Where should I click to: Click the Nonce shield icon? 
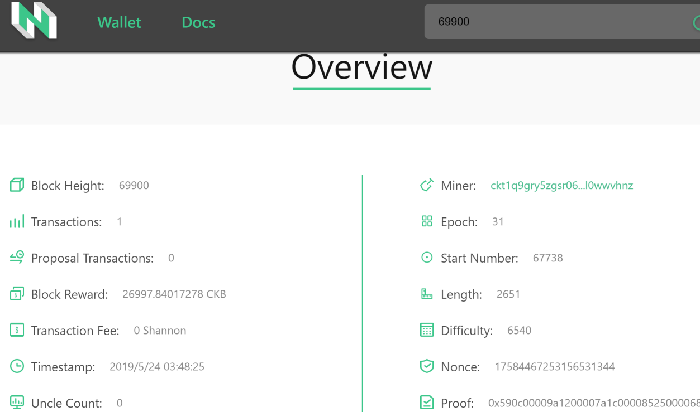[x=427, y=366]
